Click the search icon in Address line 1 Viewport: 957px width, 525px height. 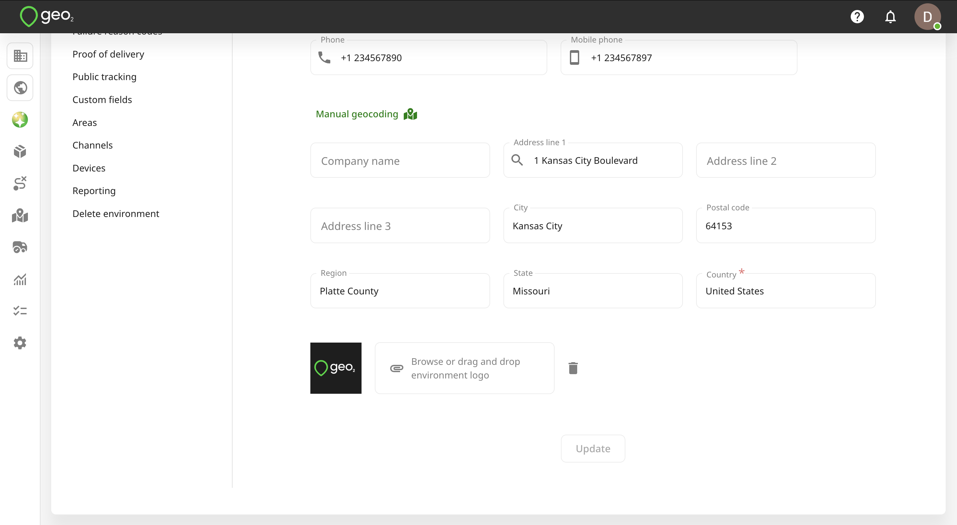coord(517,160)
